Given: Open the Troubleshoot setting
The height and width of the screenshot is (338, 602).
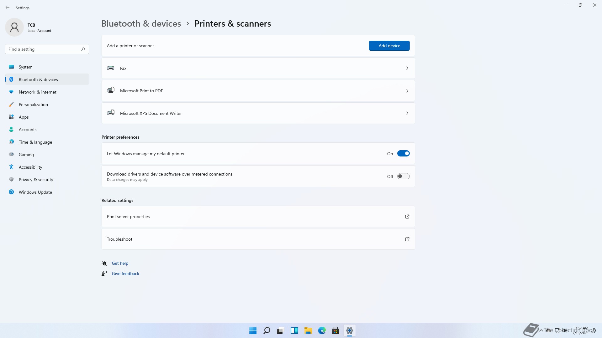Looking at the screenshot, I should [x=258, y=239].
